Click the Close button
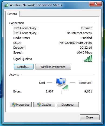105x126 pixels. 90,117
